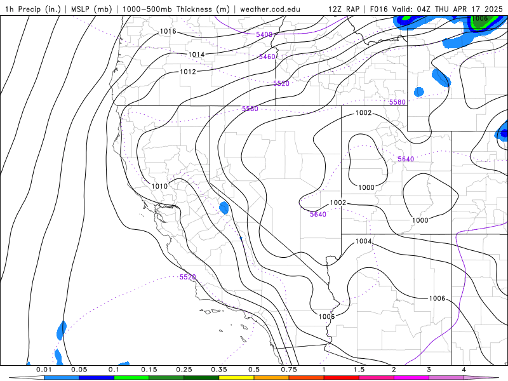The width and height of the screenshot is (508, 381).
Task: Select the orange 0.5–0.75 legend swatch
Action: [x=272, y=378]
